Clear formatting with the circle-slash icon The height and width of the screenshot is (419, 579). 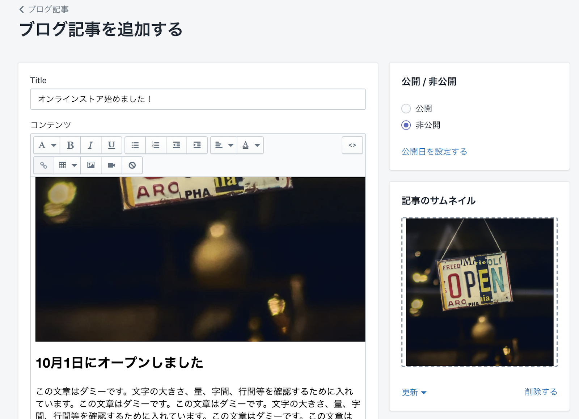(x=132, y=165)
